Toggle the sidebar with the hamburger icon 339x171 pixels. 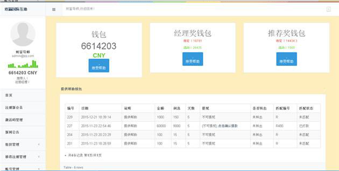point(54,10)
